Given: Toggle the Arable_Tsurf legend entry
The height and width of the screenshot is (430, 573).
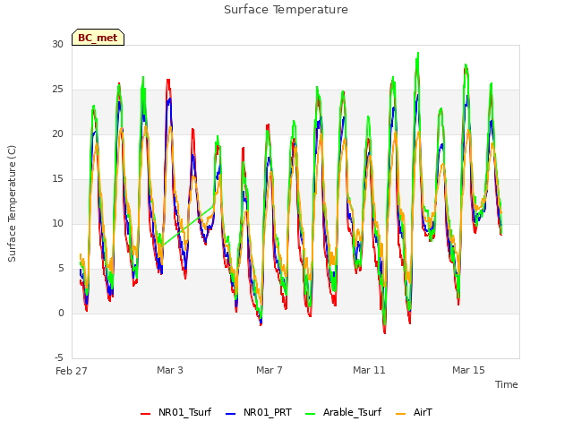Looking at the screenshot, I should coord(344,412).
